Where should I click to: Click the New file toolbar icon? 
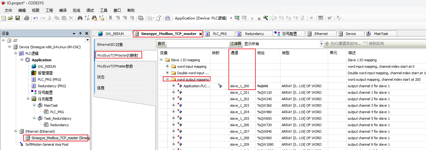click(x=4, y=18)
